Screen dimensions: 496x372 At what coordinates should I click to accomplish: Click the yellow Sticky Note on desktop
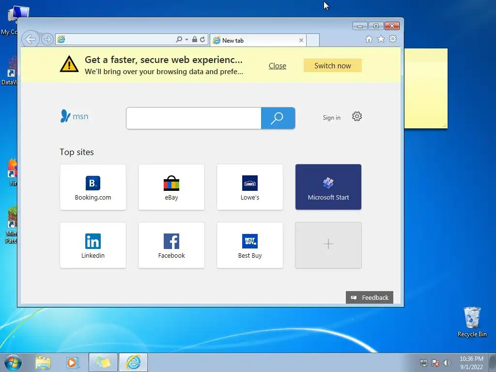pos(426,89)
